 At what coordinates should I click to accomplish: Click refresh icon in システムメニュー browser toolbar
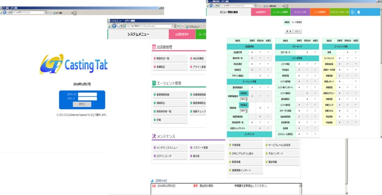(179, 26)
